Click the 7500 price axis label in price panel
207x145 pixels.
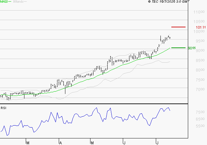(x=200, y=80)
